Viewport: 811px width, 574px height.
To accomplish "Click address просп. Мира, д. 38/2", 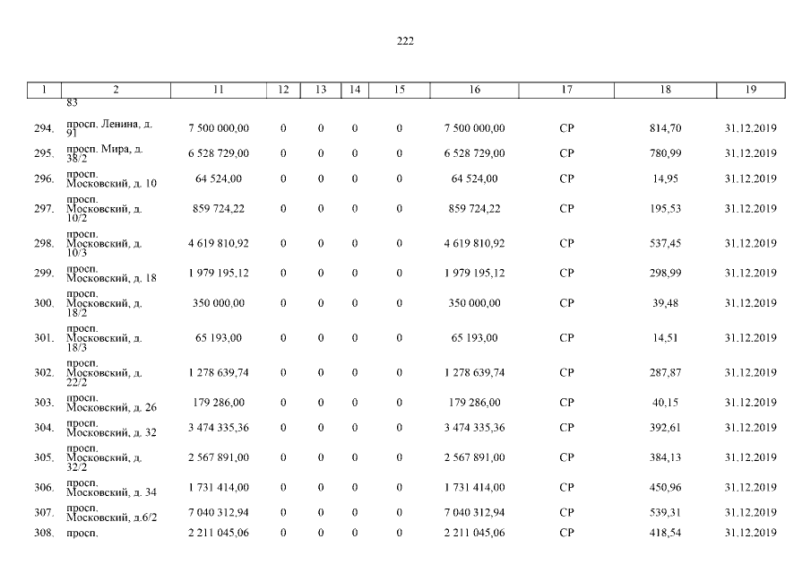I will pos(104,152).
